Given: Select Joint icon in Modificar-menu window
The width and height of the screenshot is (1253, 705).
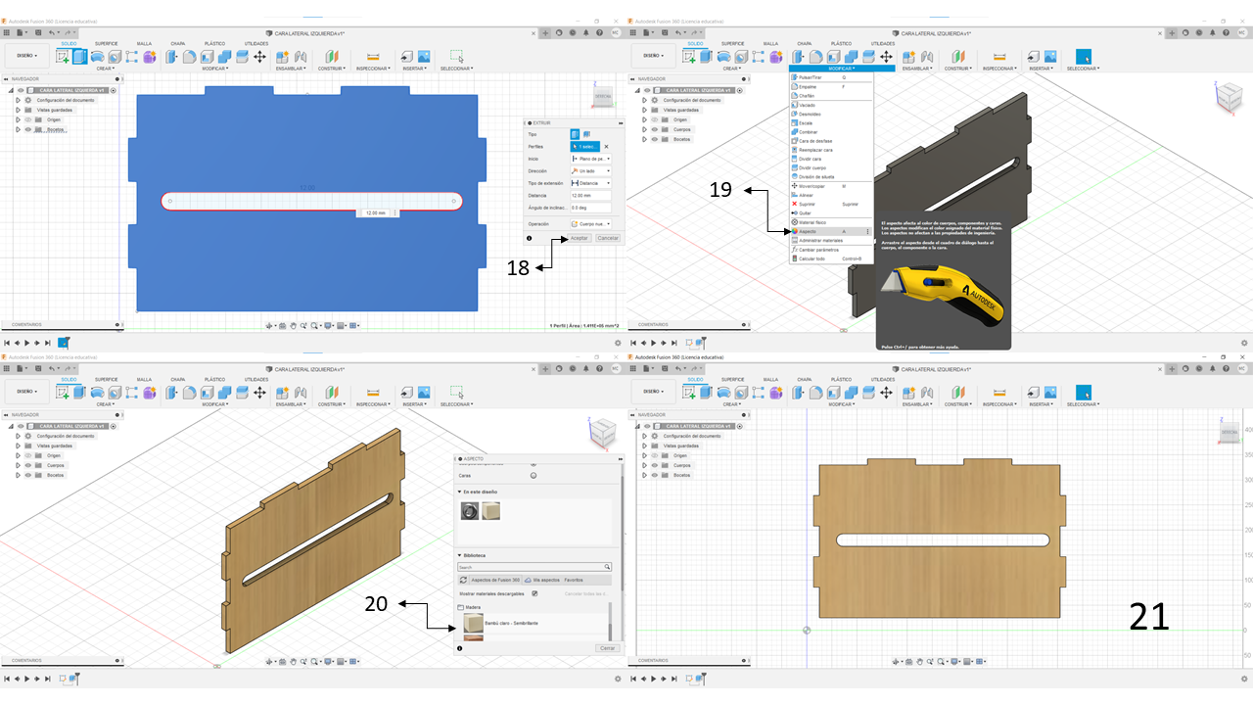Looking at the screenshot, I should [926, 57].
